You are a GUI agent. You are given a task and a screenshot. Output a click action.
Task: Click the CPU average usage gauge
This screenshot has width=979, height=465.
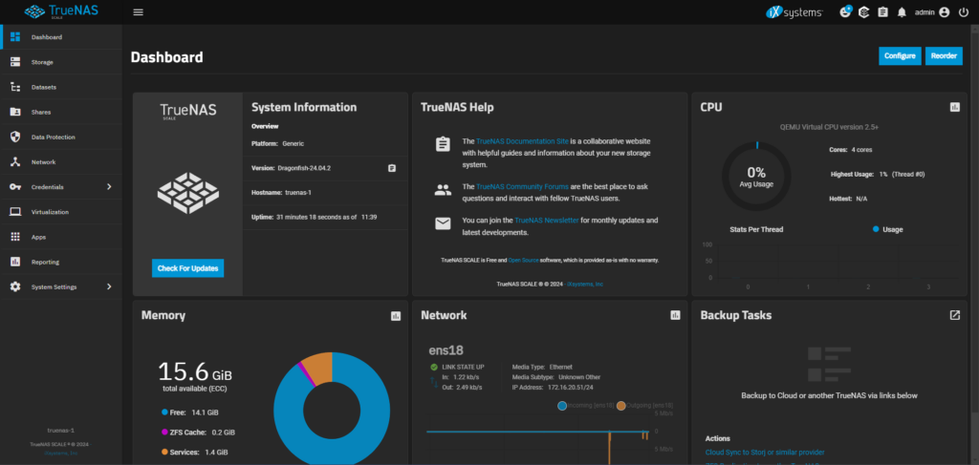tap(756, 177)
